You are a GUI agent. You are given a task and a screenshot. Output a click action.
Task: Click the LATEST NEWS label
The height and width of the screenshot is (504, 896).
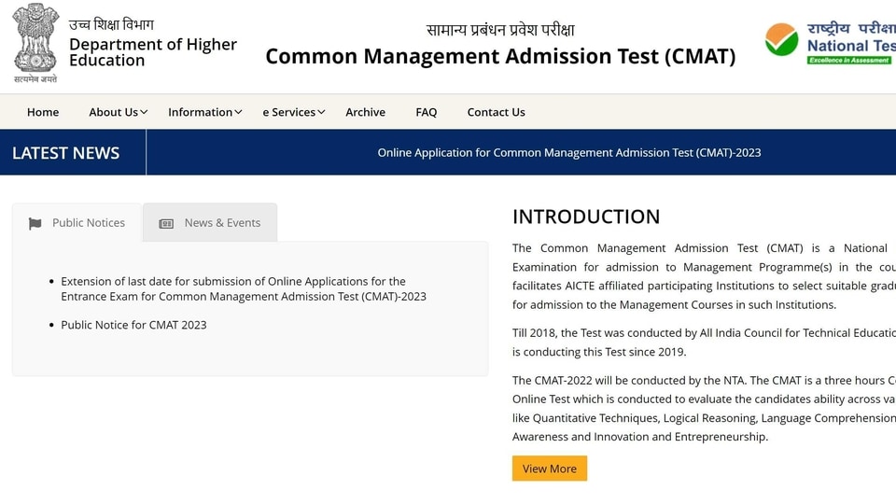[65, 152]
